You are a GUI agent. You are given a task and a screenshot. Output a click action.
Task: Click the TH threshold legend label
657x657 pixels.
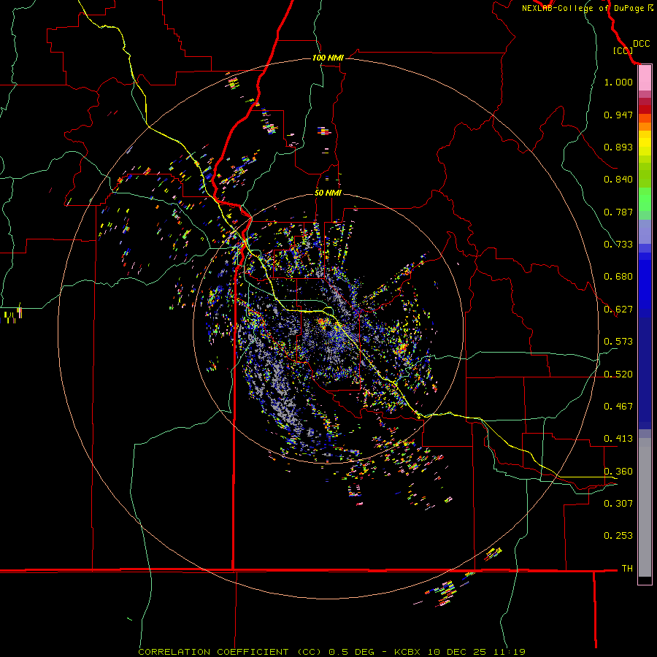coord(627,569)
